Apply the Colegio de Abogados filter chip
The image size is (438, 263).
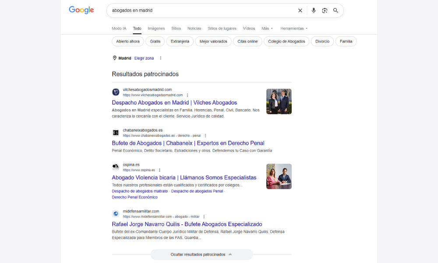[x=286, y=41]
